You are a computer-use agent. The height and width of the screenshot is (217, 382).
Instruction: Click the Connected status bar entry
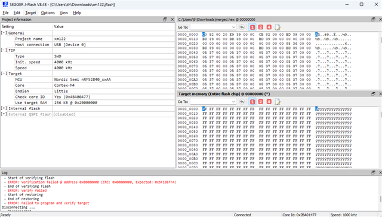pos(242,215)
